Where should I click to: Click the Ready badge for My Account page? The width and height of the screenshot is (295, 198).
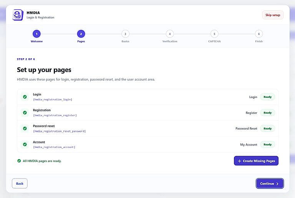tap(267, 144)
